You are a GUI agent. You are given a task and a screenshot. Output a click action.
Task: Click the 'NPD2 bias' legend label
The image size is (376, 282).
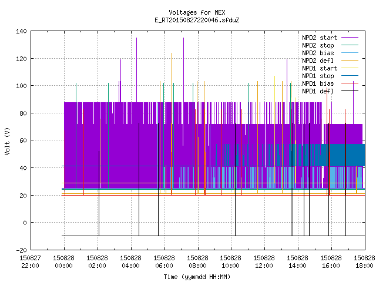point(318,53)
